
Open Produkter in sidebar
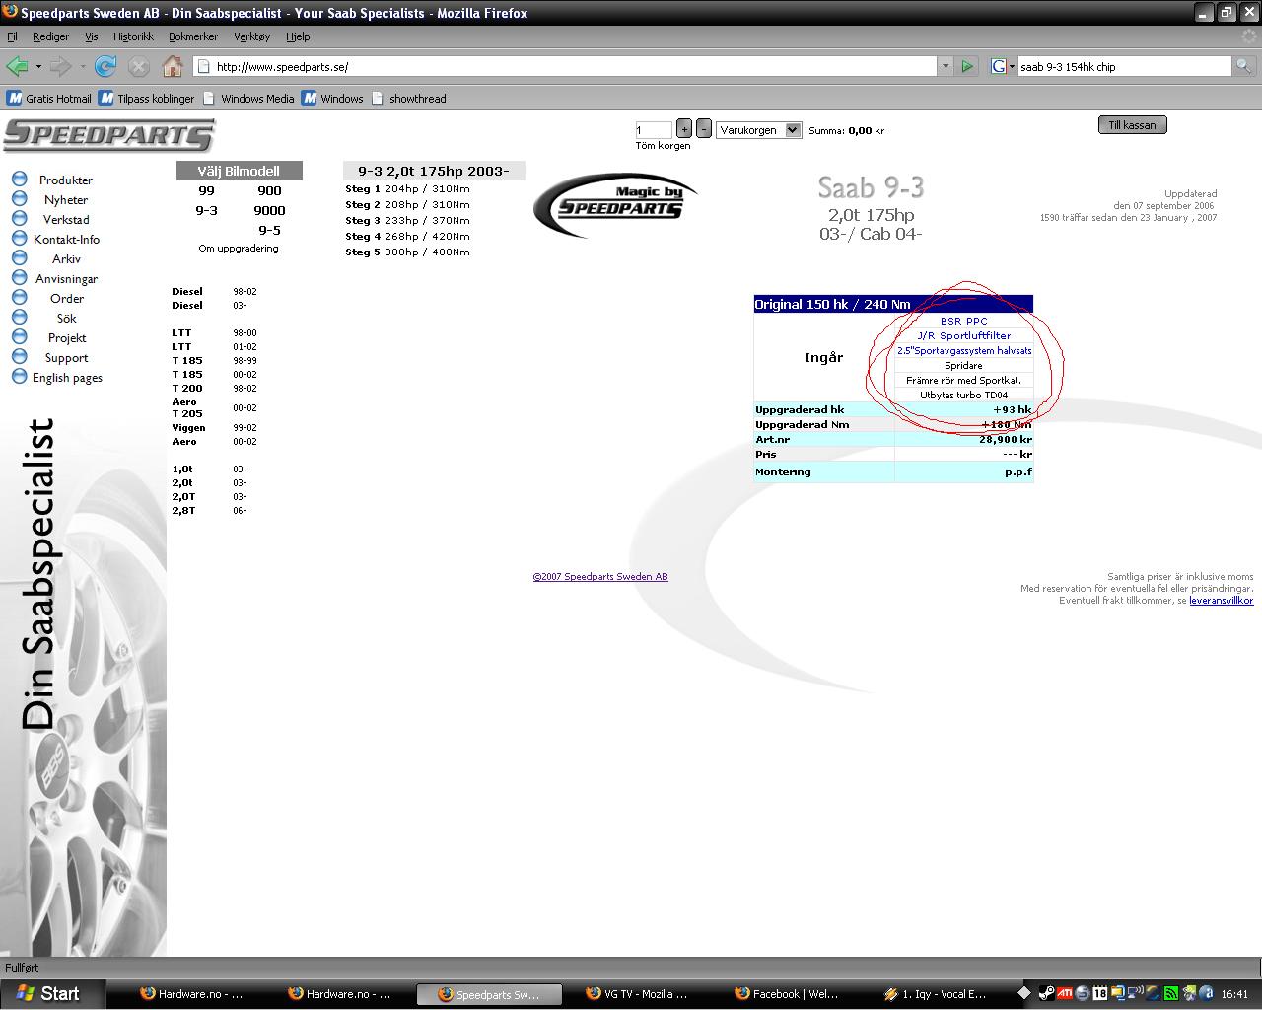point(66,180)
